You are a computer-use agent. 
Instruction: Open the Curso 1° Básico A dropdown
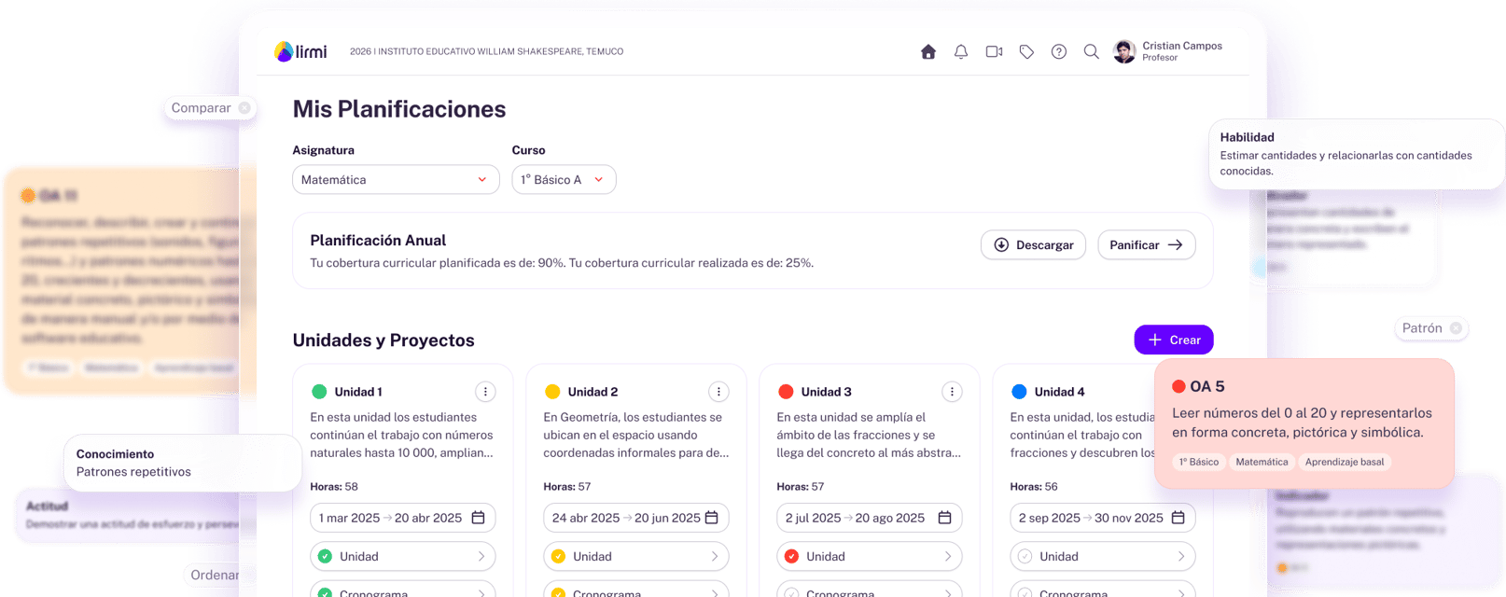(564, 180)
